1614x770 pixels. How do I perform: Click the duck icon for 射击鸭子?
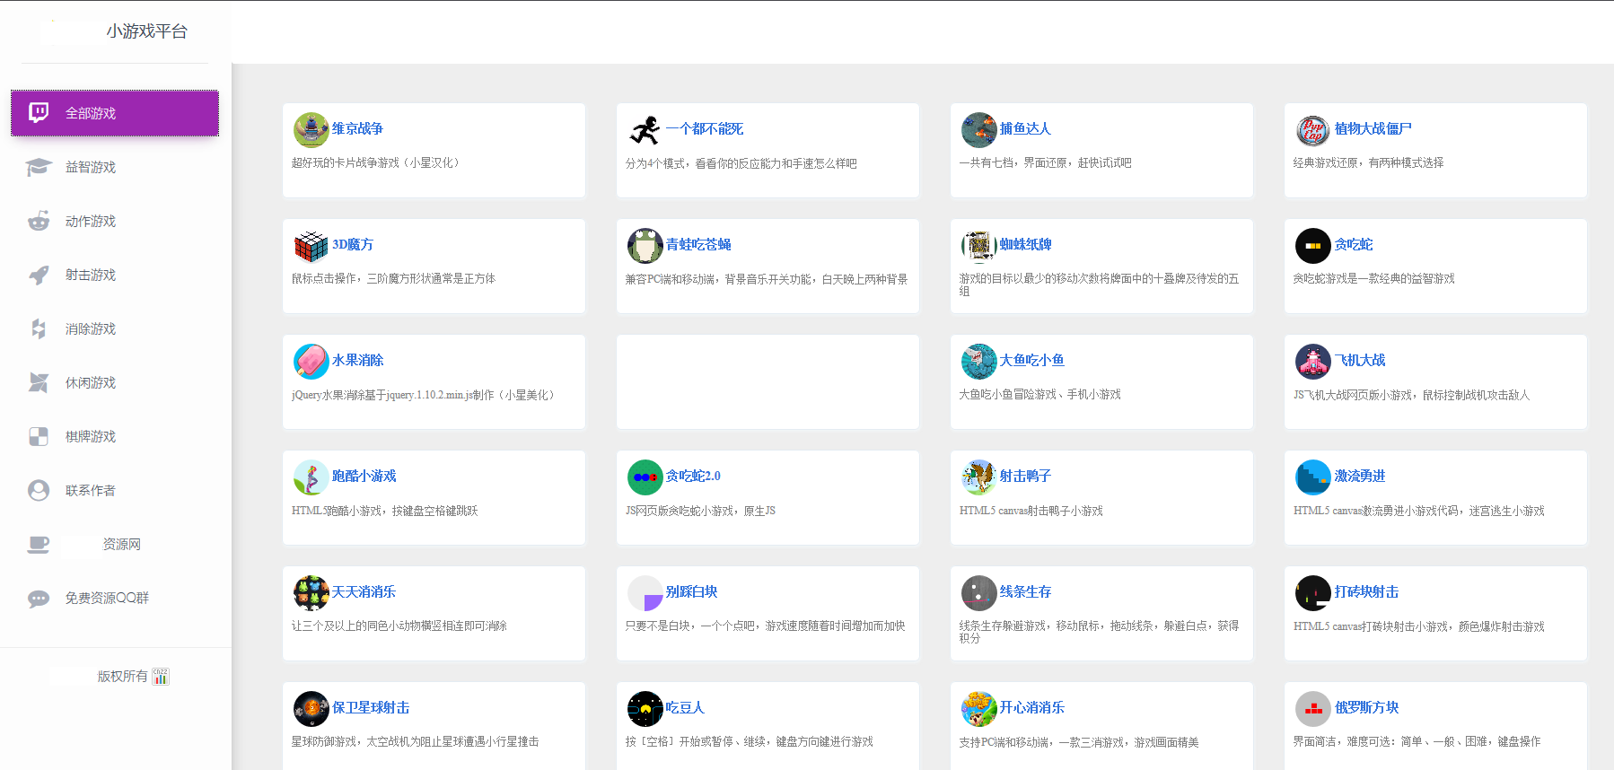point(978,477)
